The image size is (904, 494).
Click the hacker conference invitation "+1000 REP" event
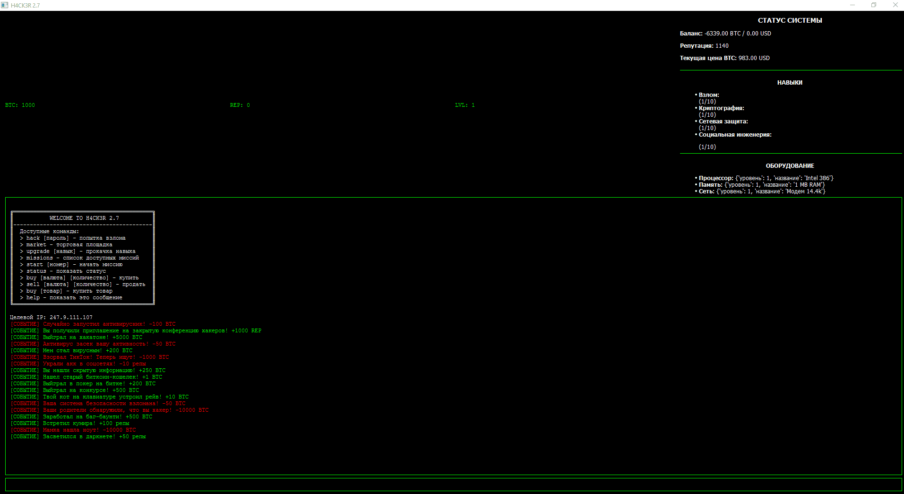click(x=136, y=330)
